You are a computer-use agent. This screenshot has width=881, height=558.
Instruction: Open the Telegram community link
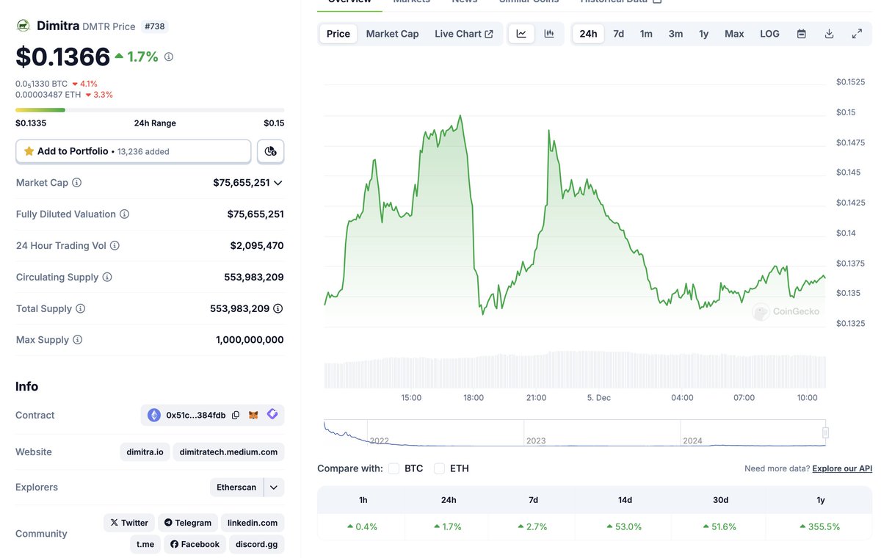188,523
